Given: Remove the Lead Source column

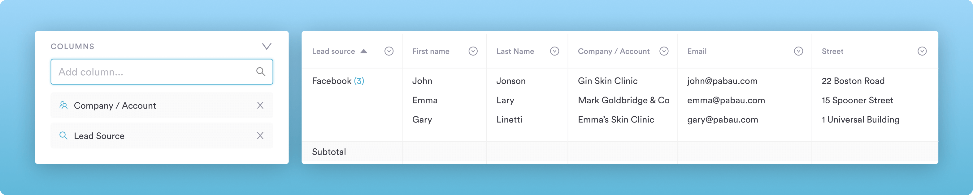Looking at the screenshot, I should coord(260,135).
